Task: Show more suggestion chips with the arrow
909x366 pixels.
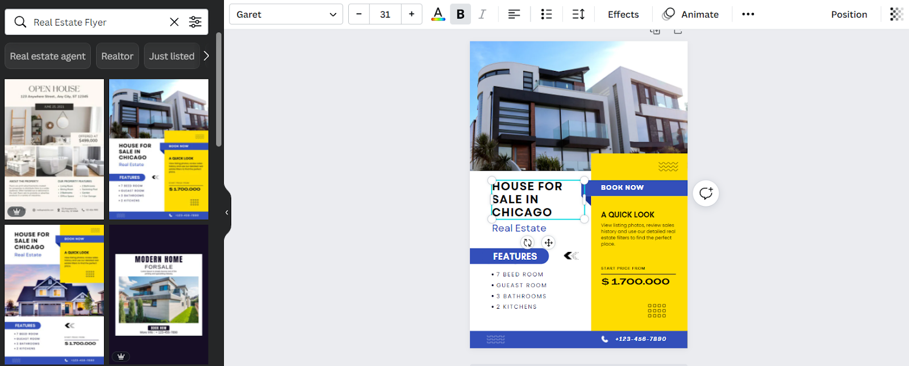Action: [x=206, y=56]
